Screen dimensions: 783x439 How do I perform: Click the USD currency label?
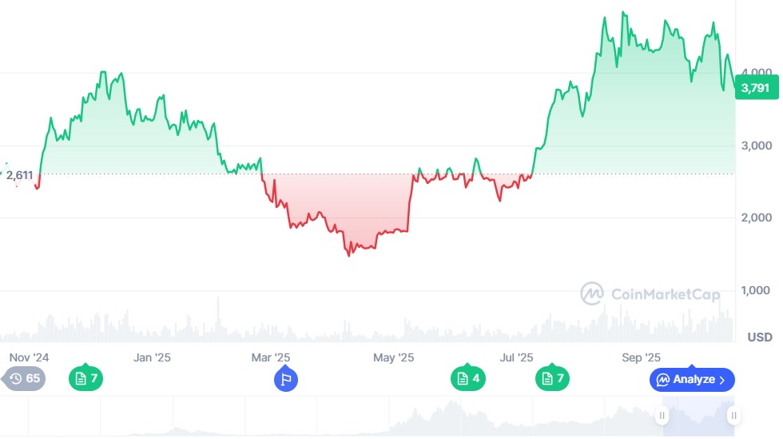tap(760, 337)
